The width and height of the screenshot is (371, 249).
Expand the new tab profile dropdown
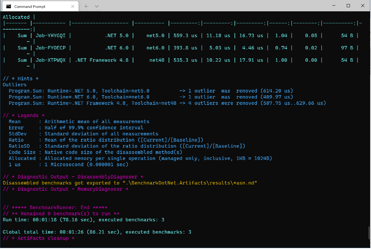coord(96,6)
